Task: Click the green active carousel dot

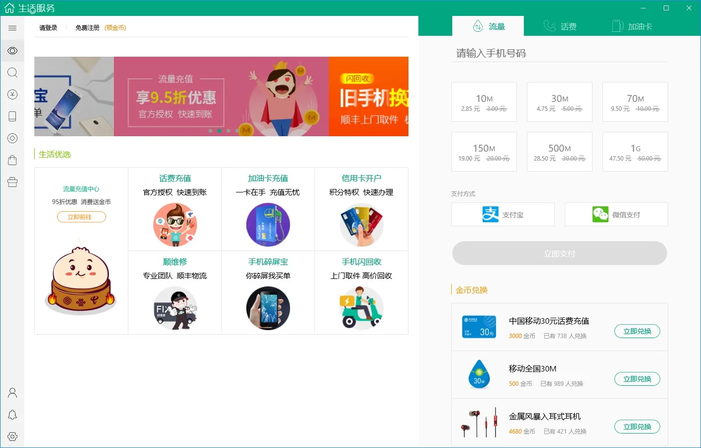Action: [x=219, y=131]
